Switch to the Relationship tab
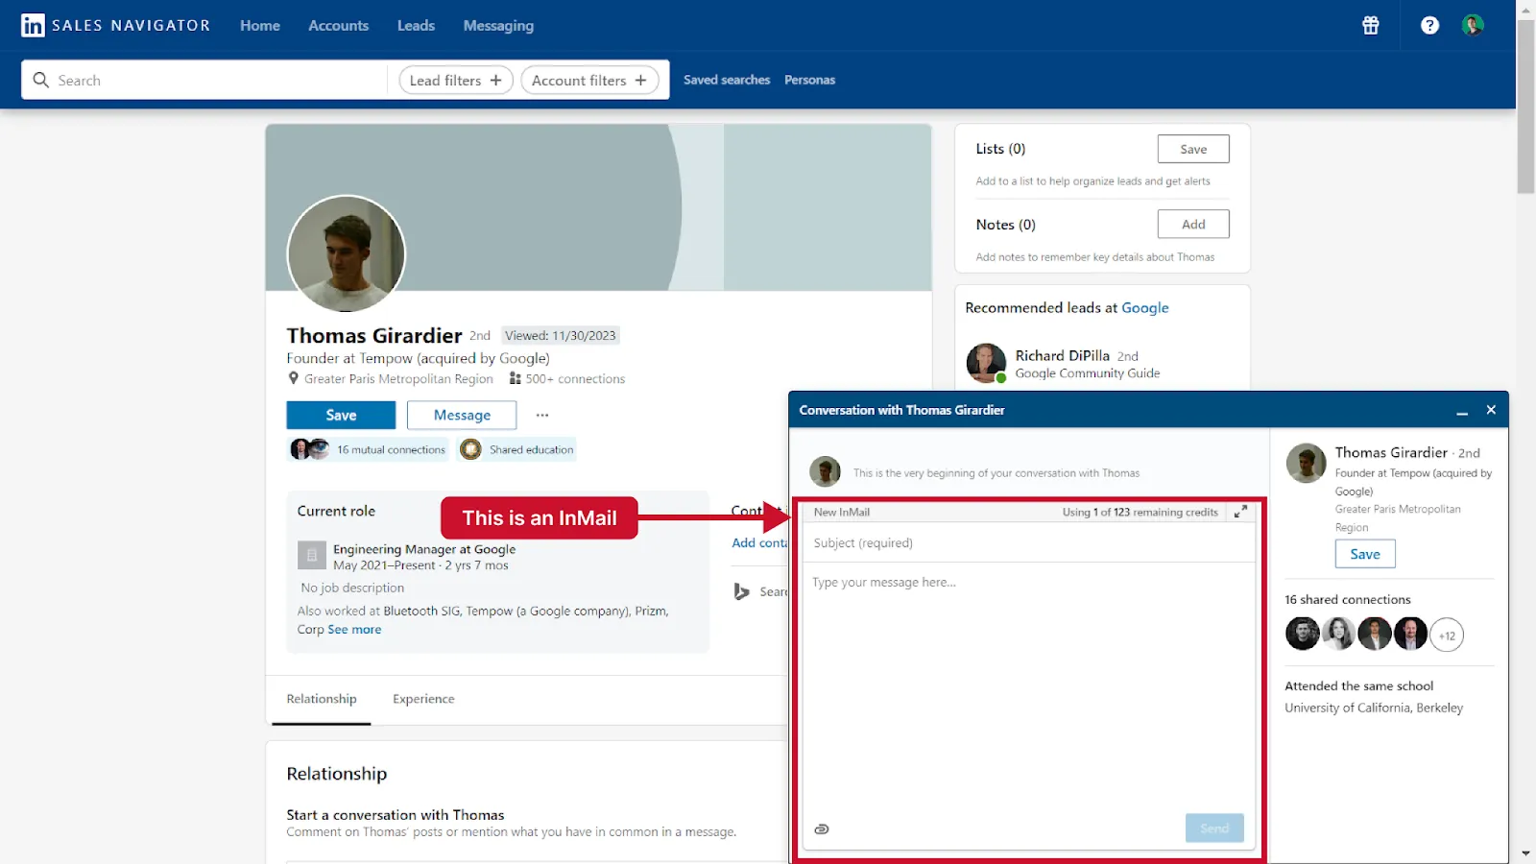The height and width of the screenshot is (864, 1536). pyautogui.click(x=322, y=699)
